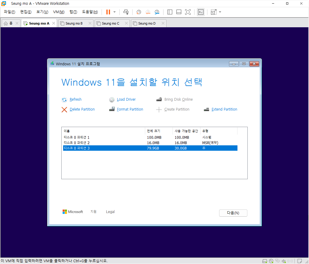Click the hard disk status bar icon

[x=265, y=261]
